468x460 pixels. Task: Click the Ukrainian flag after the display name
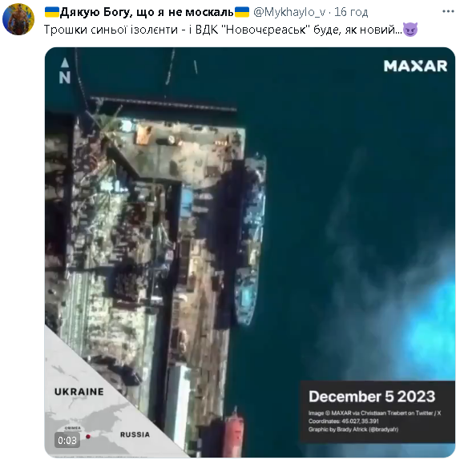click(242, 12)
